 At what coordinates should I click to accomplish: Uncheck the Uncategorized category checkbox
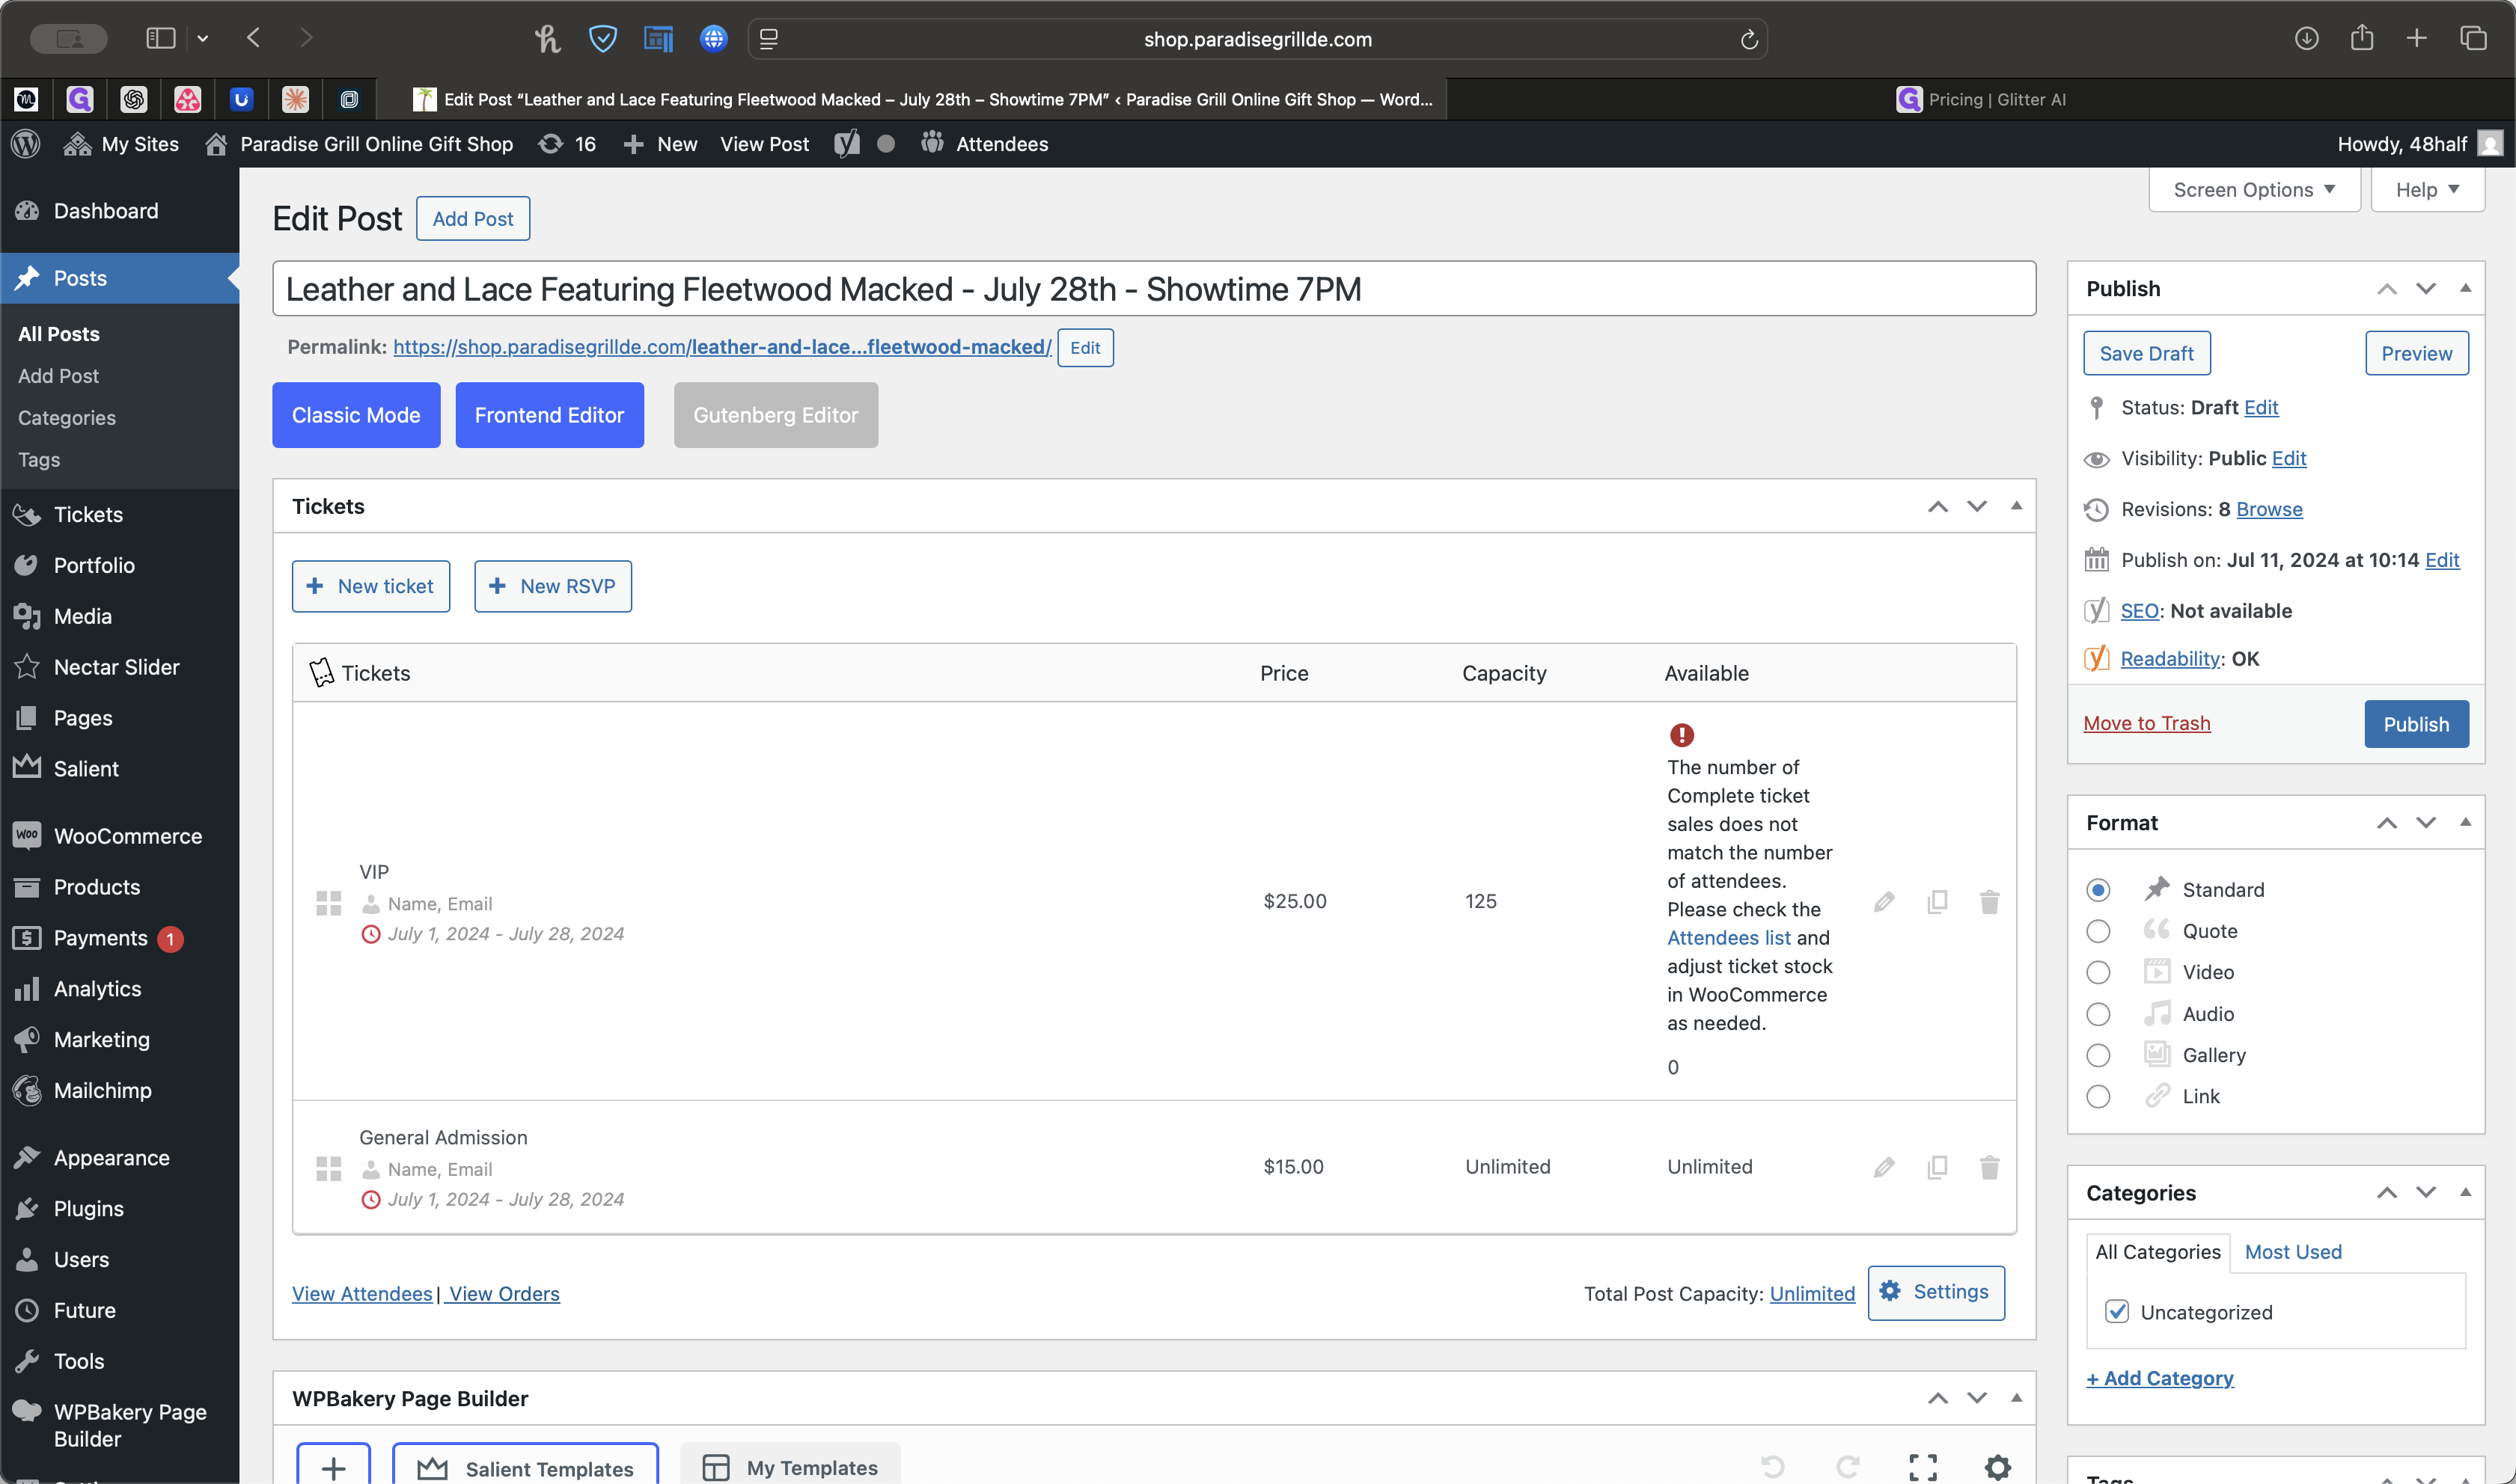[2117, 1312]
